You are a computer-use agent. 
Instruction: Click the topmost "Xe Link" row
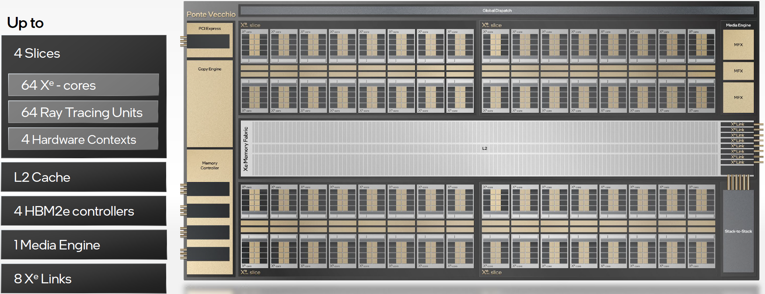coord(737,124)
